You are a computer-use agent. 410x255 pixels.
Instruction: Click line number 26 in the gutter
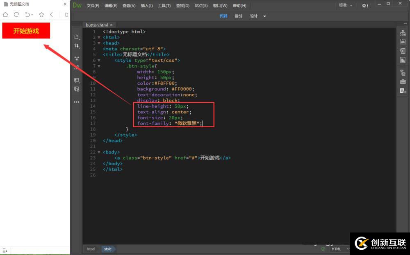pos(93,175)
